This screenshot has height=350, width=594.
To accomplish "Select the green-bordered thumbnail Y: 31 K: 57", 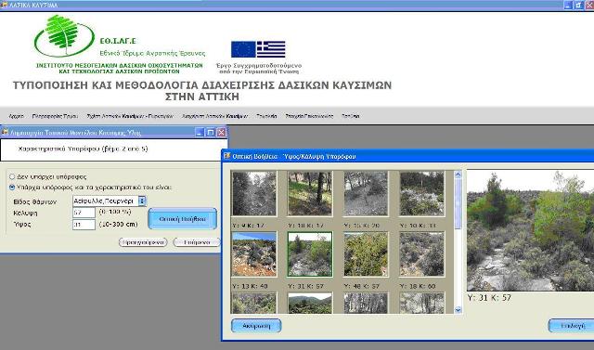I will pos(309,254).
